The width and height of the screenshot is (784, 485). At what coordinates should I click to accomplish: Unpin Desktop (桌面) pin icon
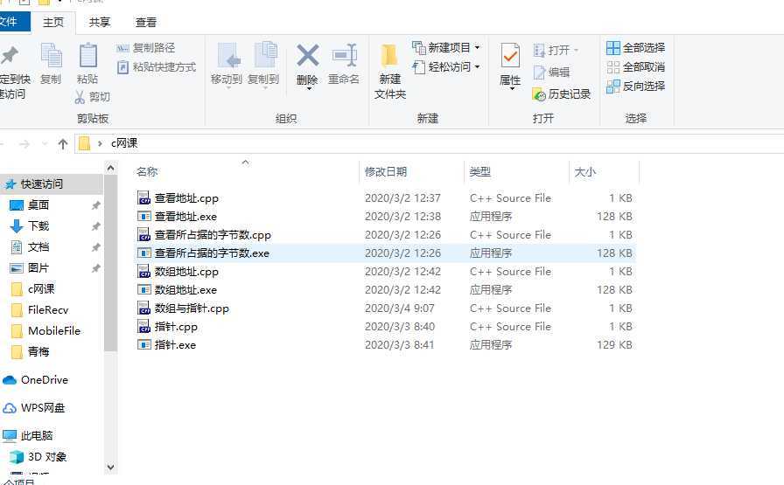point(95,205)
